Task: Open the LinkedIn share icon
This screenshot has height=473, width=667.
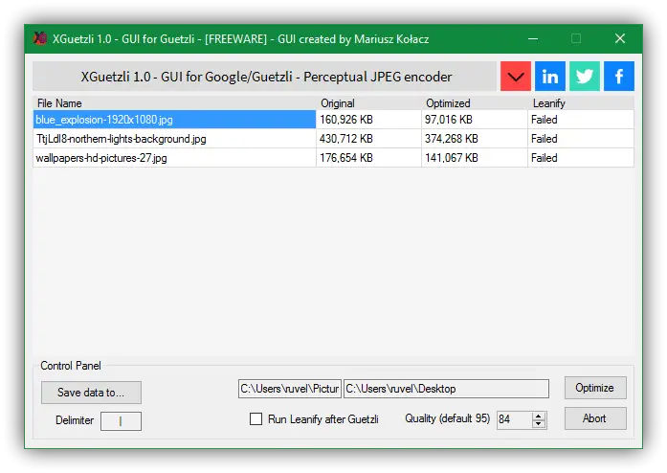Action: [x=550, y=77]
